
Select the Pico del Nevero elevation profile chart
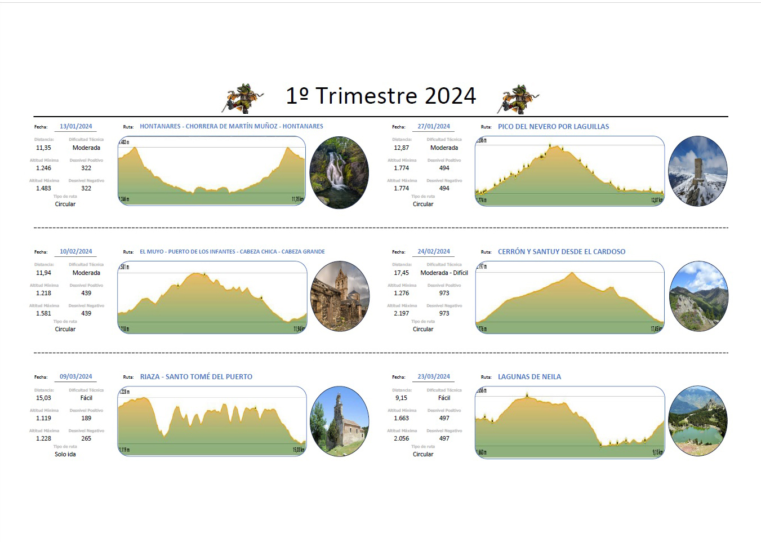569,171
